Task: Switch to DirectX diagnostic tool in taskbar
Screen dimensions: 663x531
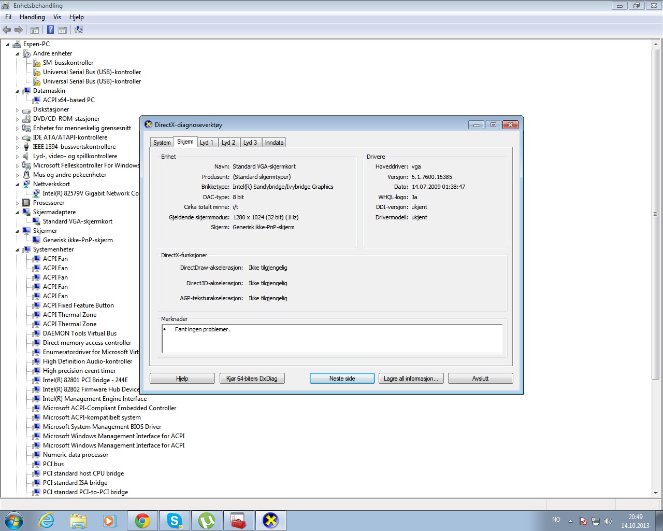Action: point(271,520)
